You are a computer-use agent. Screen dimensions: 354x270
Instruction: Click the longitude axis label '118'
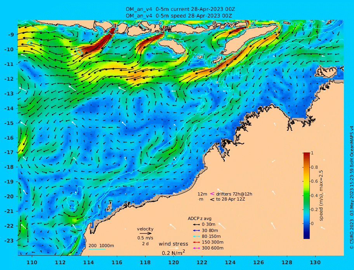click(x=145, y=262)
